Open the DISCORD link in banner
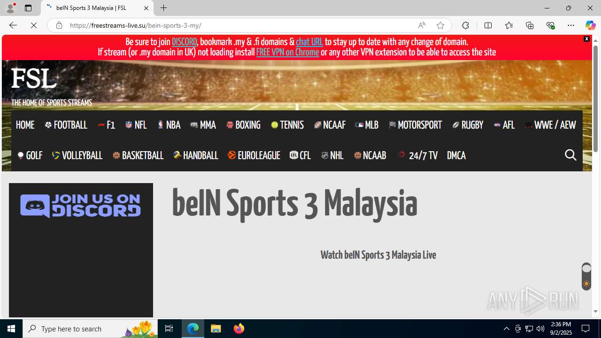The width and height of the screenshot is (601, 338). [x=184, y=42]
